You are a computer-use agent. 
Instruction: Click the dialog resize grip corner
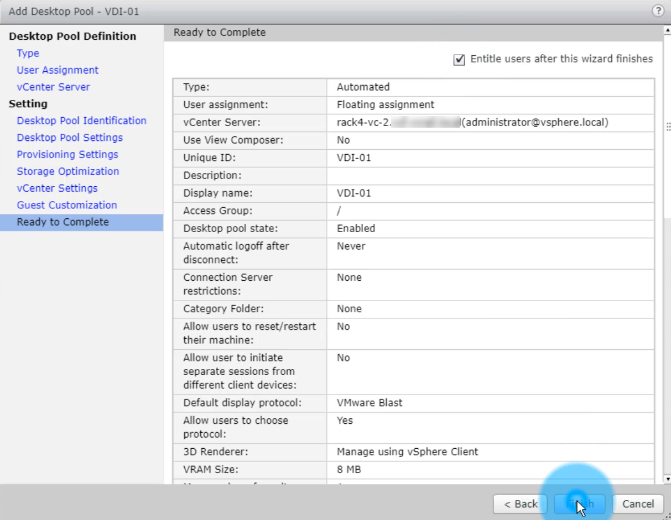tap(667, 516)
